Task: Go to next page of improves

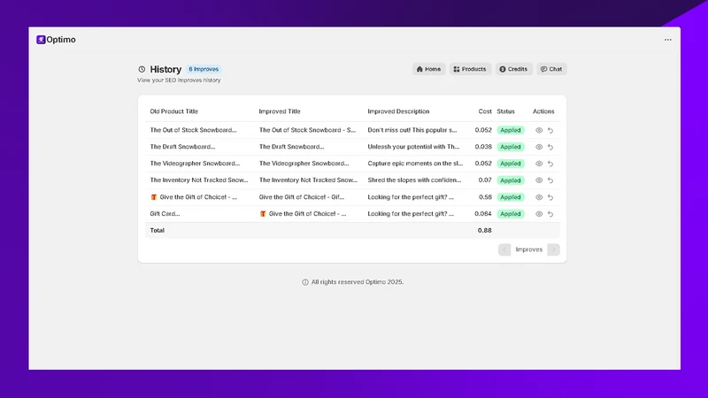Action: pyautogui.click(x=554, y=249)
